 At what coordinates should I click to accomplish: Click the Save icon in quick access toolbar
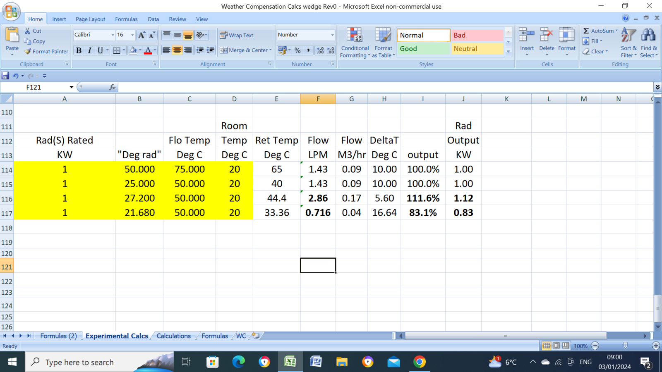point(5,76)
